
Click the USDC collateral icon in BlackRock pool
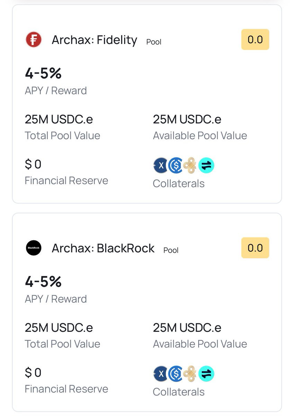tap(176, 374)
